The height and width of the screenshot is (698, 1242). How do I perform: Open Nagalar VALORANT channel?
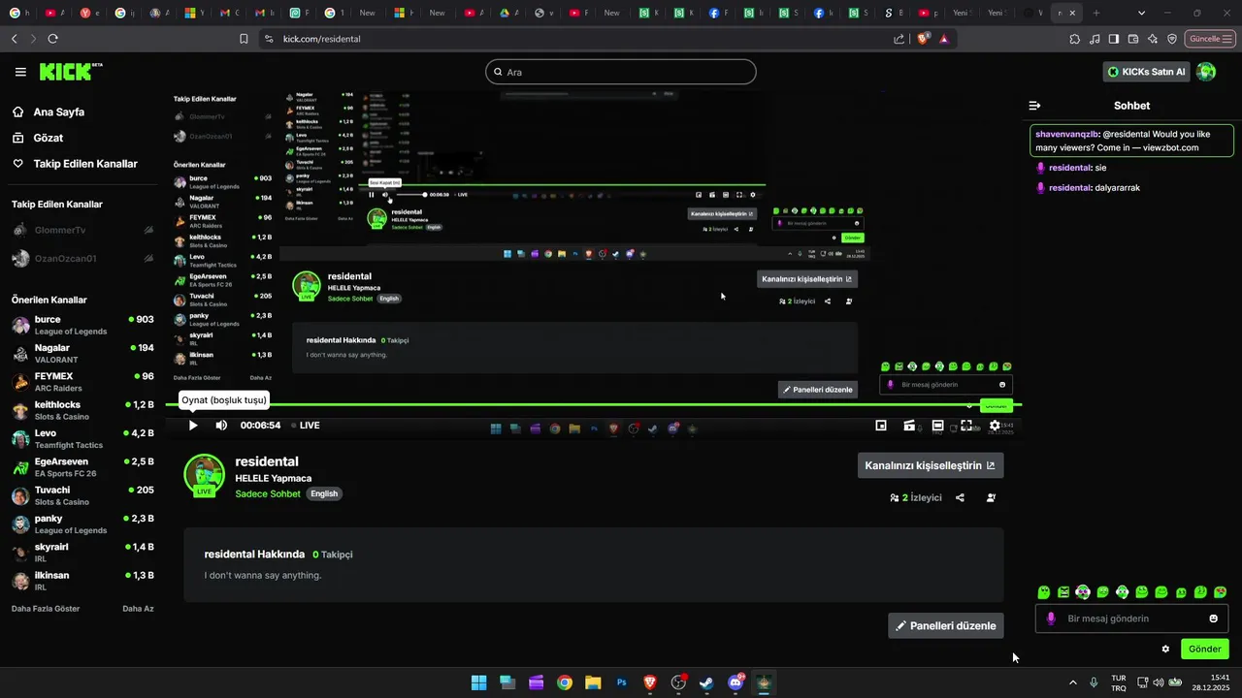(82, 353)
